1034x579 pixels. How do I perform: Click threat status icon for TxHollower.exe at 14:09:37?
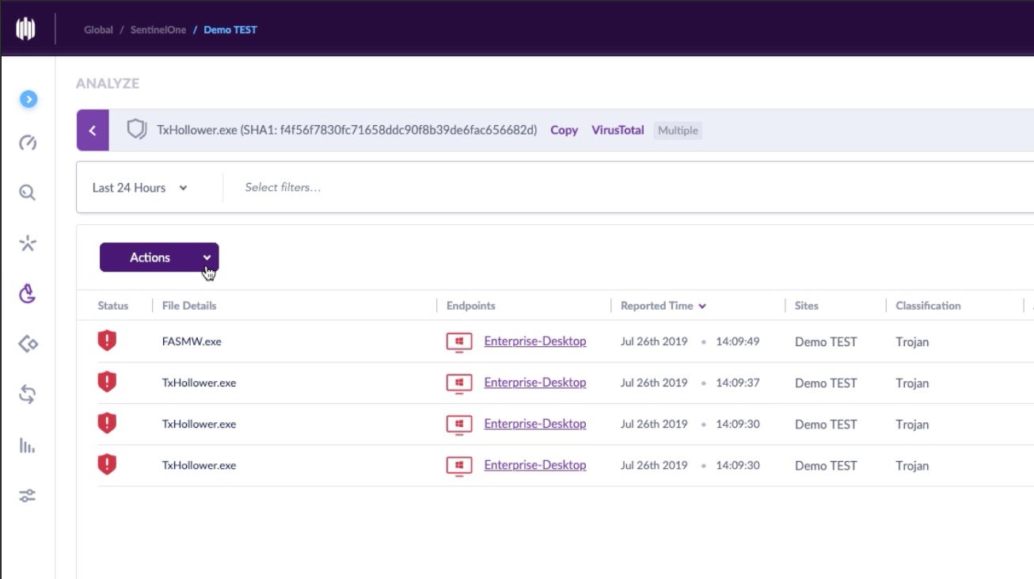107,383
